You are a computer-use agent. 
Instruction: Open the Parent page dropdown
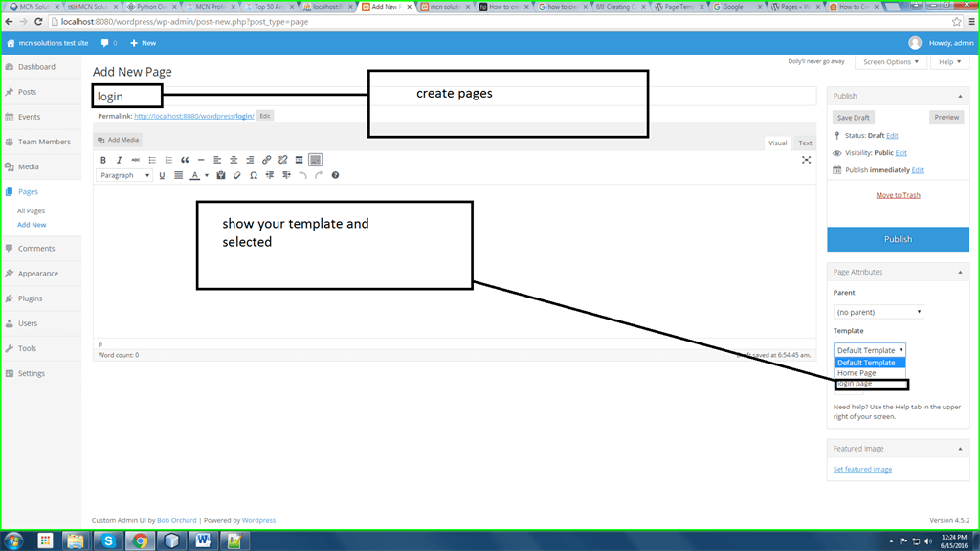(878, 311)
